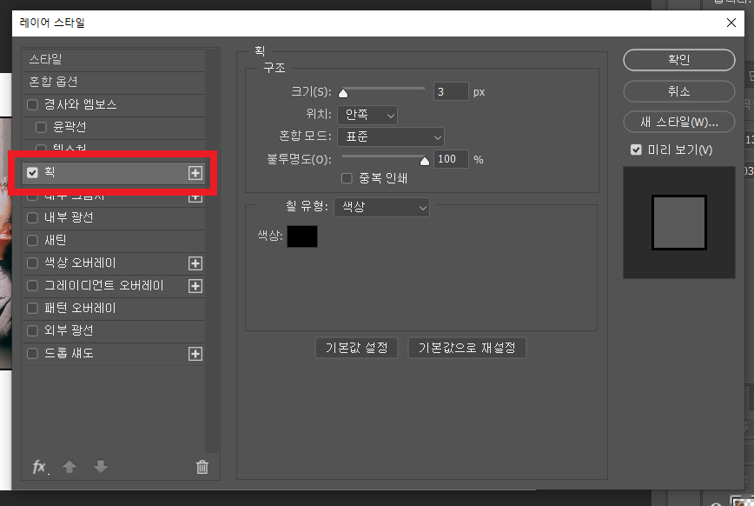Click the 새 스타일(W)... button
Image resolution: width=754 pixels, height=506 pixels.
coord(679,120)
